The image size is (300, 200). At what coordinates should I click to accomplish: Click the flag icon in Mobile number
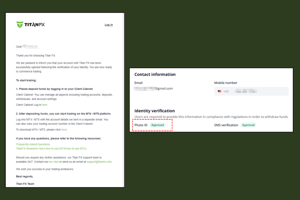[x=219, y=91]
